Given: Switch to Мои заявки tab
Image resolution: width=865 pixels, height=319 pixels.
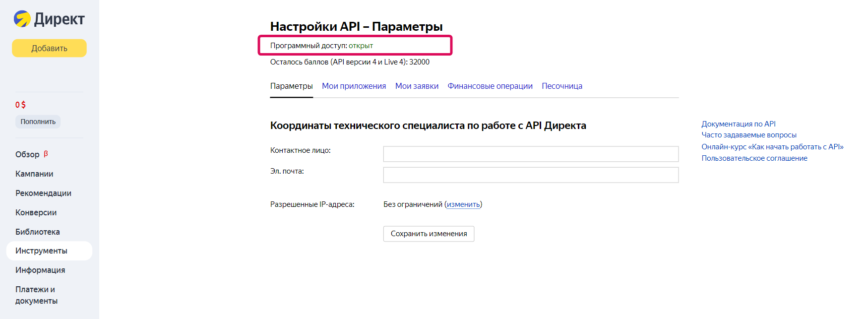Looking at the screenshot, I should tap(417, 86).
